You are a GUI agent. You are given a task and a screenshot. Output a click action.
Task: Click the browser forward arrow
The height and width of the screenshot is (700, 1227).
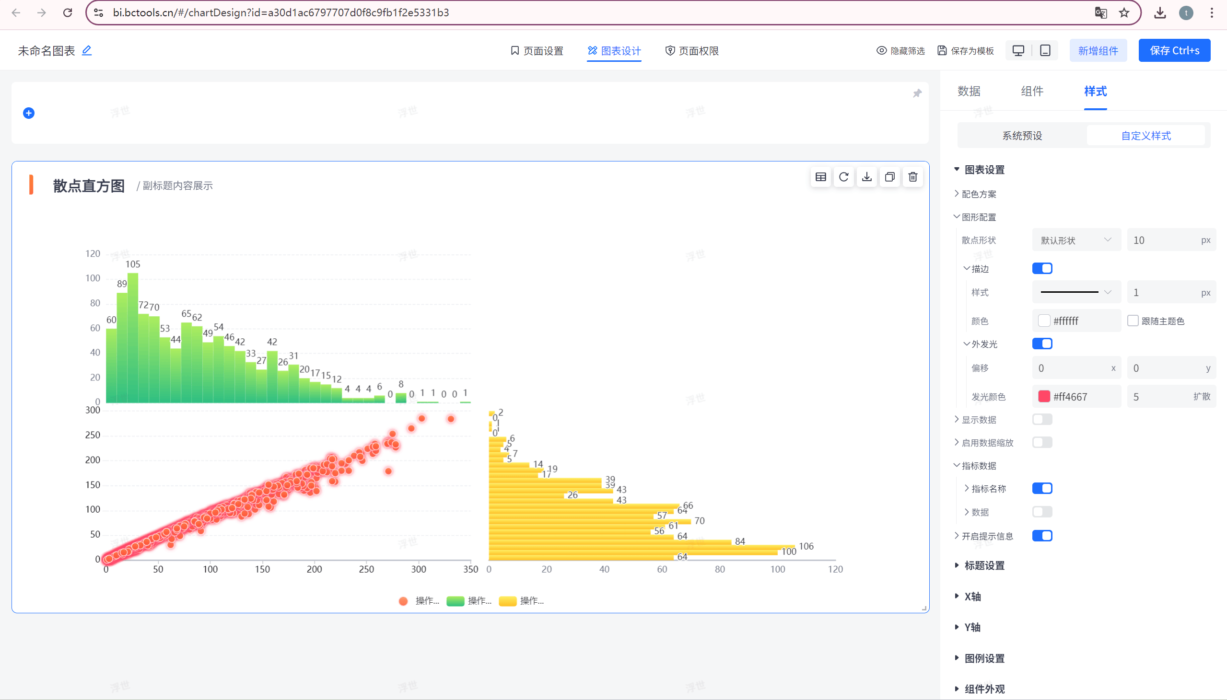(42, 12)
